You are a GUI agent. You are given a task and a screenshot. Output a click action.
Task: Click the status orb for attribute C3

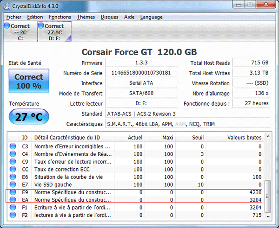pos(13,146)
